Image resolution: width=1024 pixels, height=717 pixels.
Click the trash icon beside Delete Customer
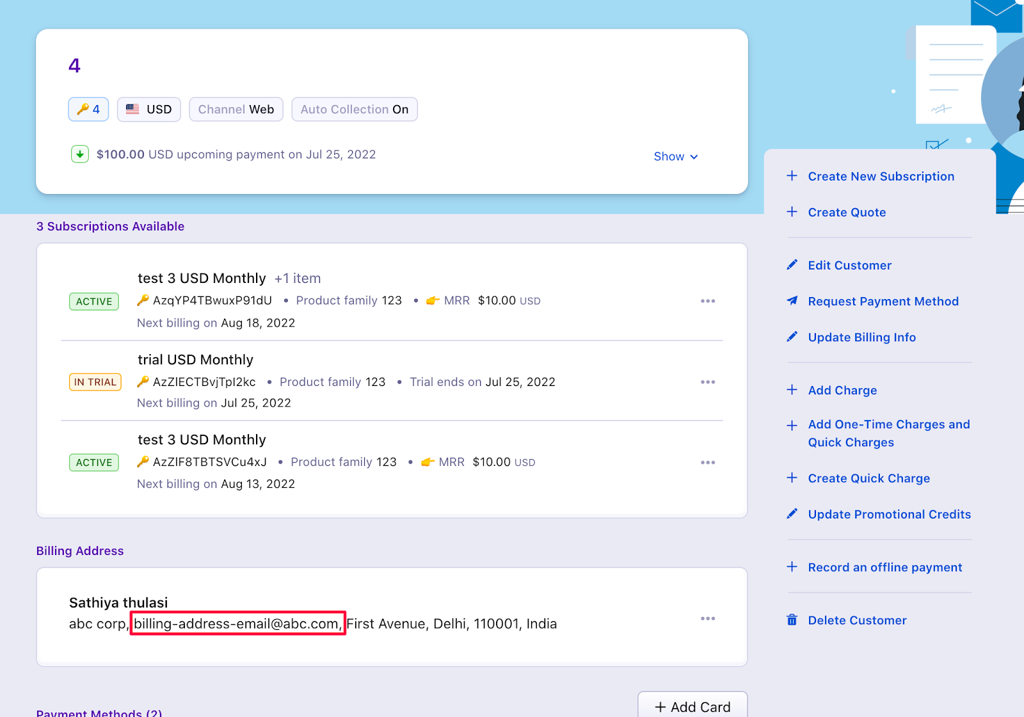click(792, 620)
